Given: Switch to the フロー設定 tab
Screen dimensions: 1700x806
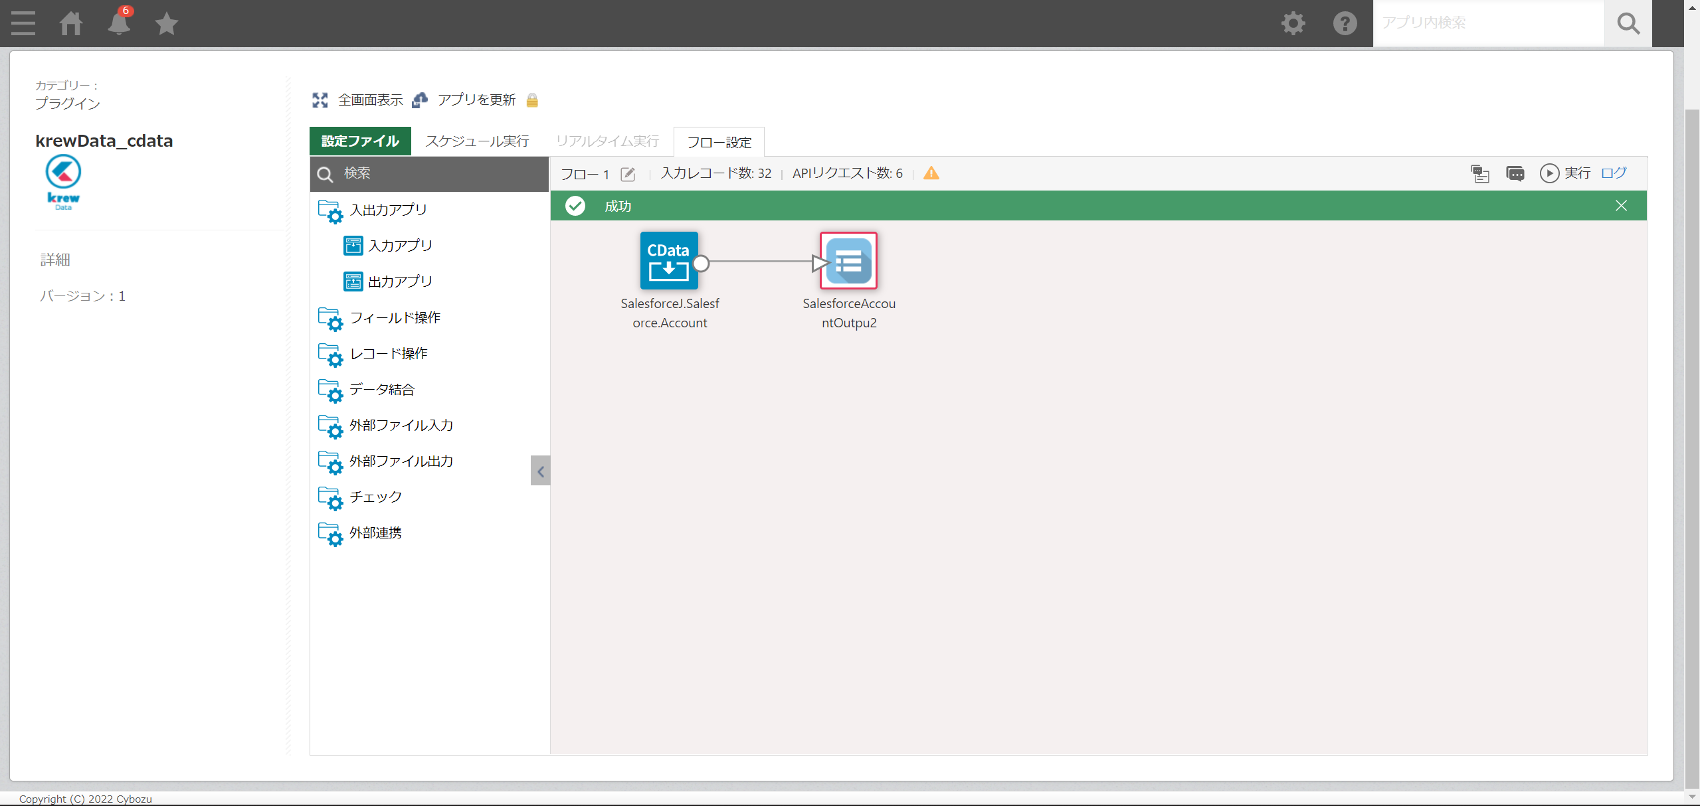Looking at the screenshot, I should pos(719,142).
